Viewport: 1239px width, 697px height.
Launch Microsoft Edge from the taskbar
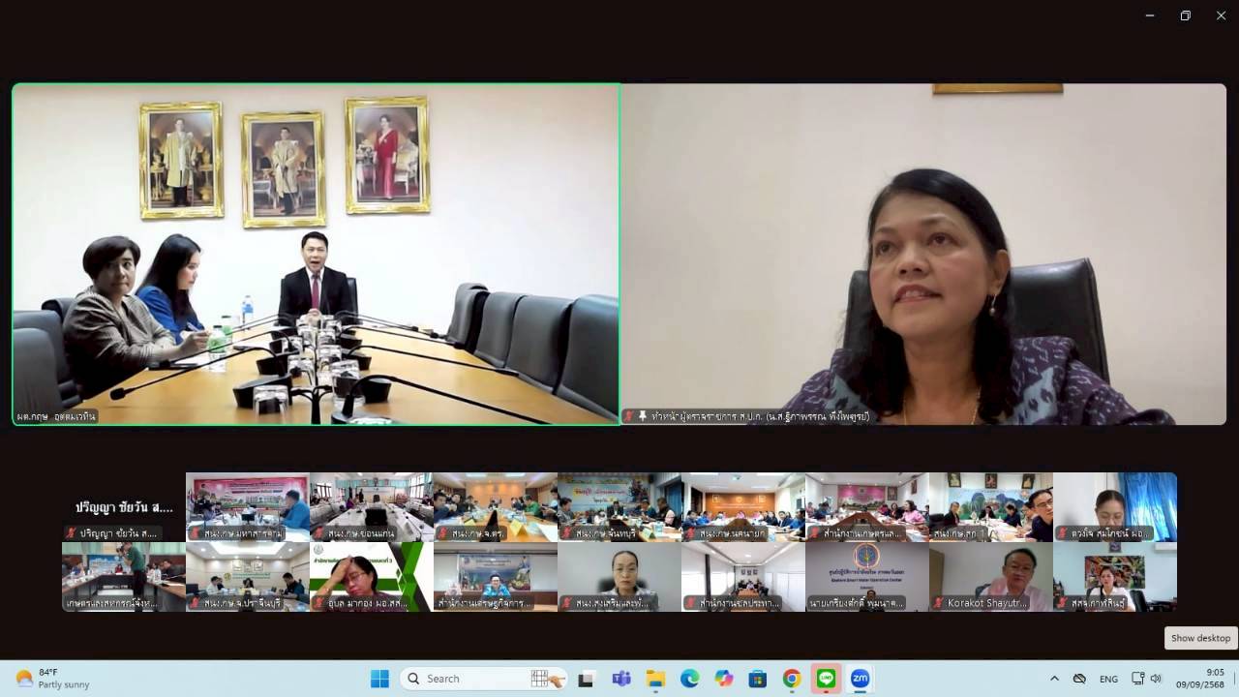click(689, 679)
